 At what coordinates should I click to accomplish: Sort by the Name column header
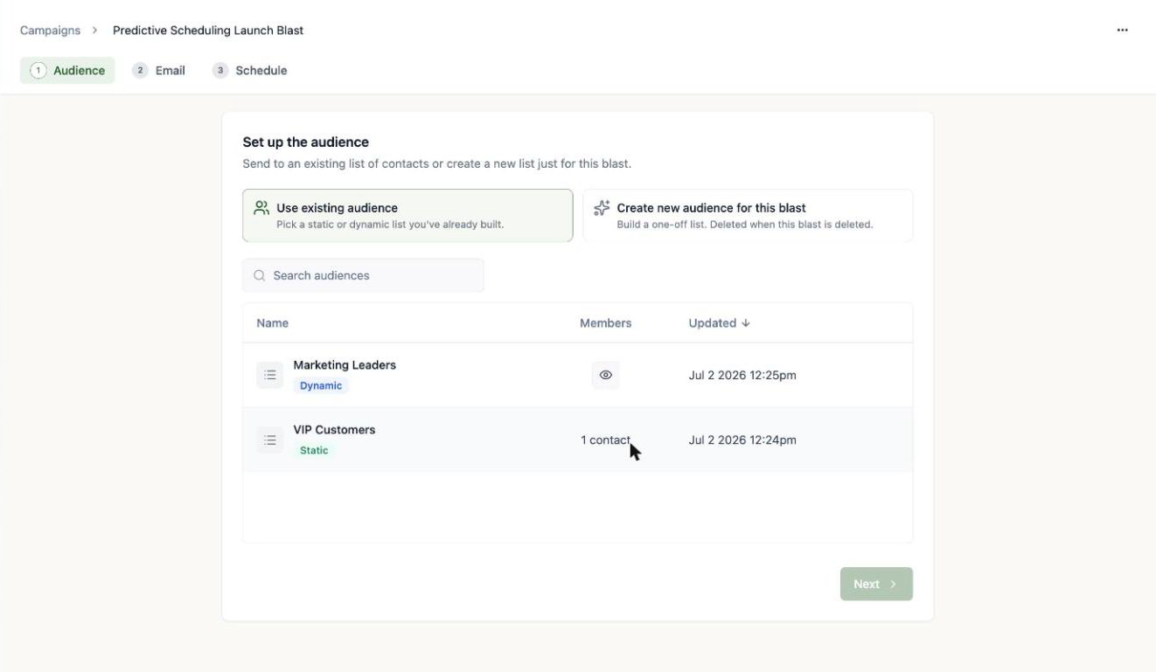click(273, 322)
